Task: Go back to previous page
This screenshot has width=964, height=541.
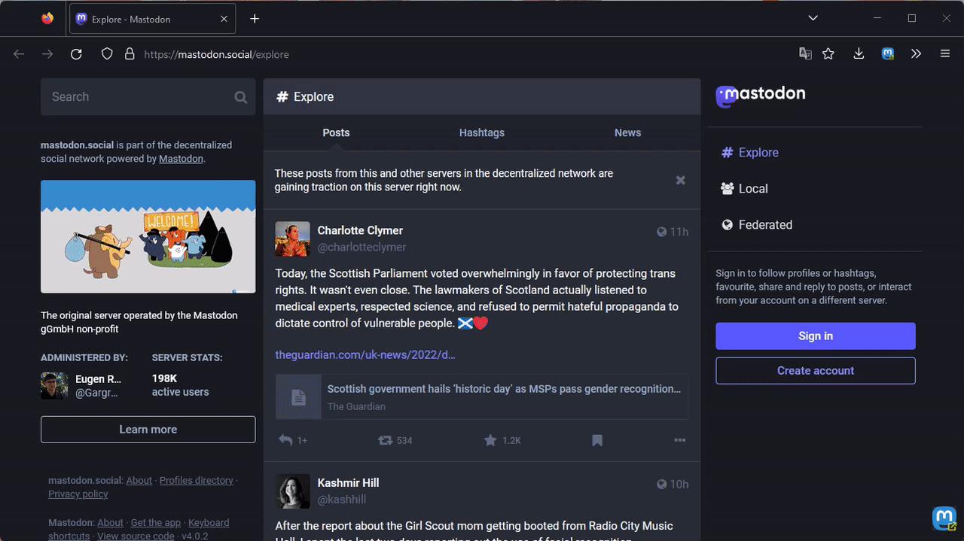Action: click(19, 54)
